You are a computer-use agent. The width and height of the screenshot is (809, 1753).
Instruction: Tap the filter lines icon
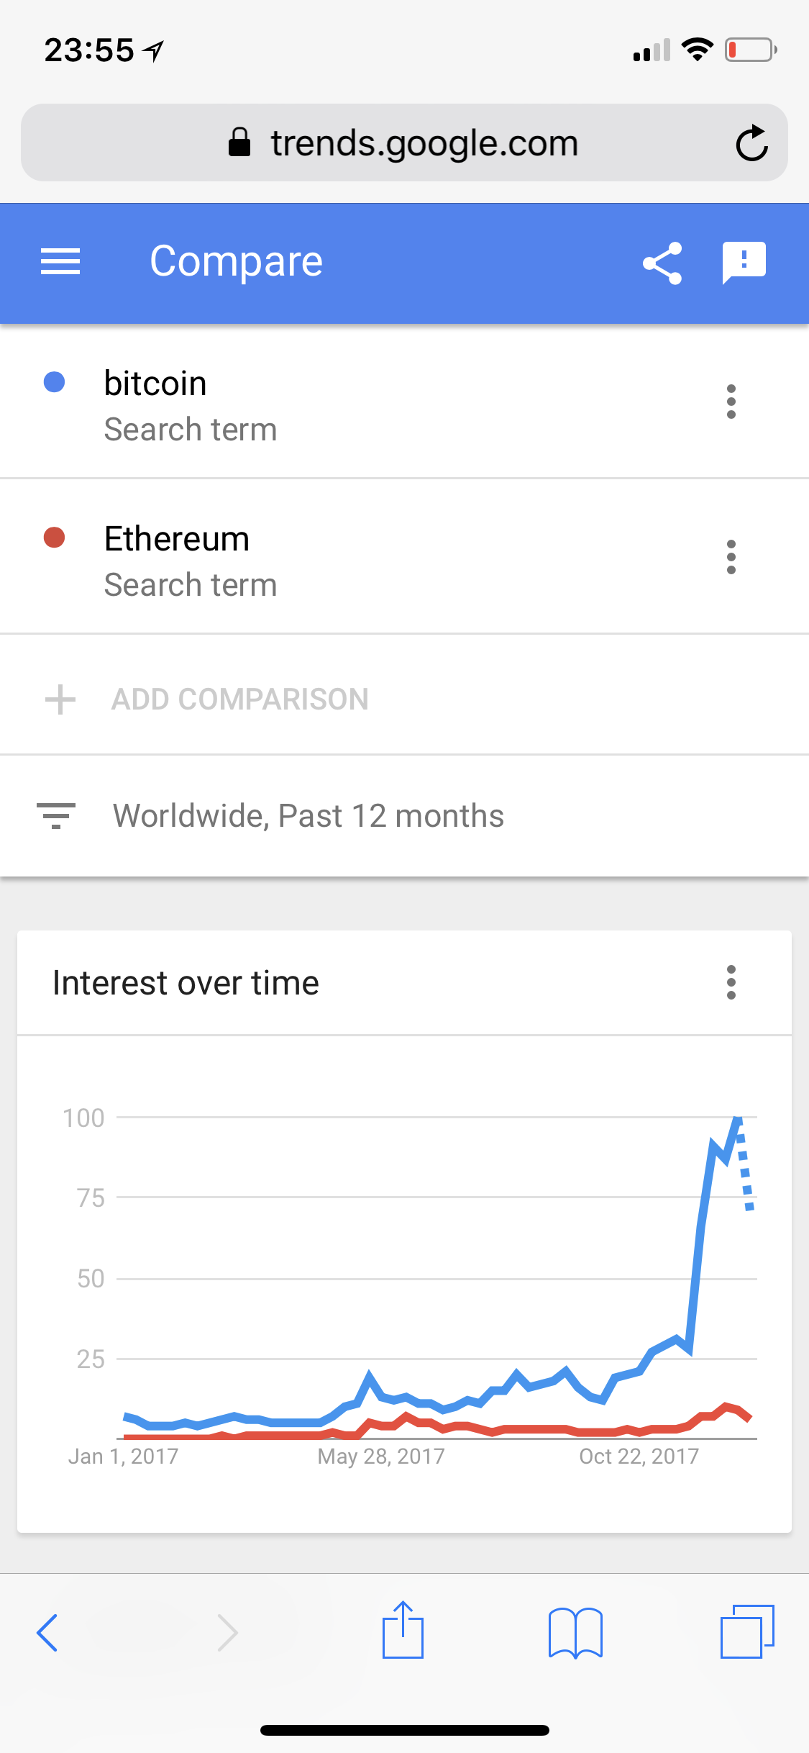point(55,816)
